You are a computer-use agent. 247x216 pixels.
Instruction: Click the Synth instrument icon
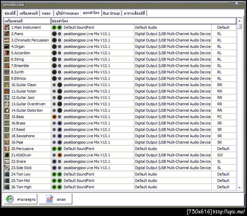coord(7,72)
